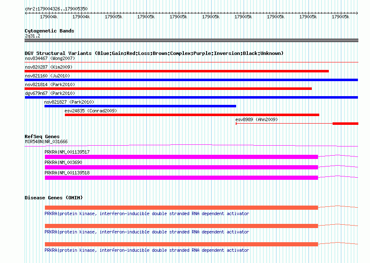
Task: Click the blue gain bar for dgv679n67
Action: click(x=191, y=97)
